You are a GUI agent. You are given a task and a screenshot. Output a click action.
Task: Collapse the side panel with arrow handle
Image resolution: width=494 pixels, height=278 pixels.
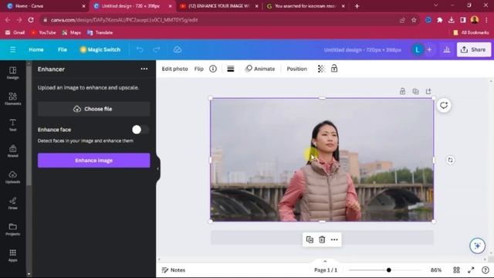[x=157, y=168]
